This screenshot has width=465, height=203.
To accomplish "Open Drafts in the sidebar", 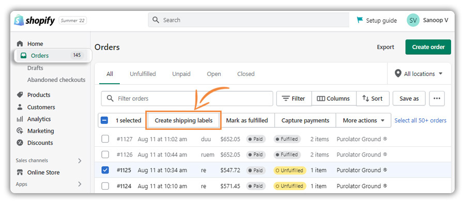I will coord(35,68).
